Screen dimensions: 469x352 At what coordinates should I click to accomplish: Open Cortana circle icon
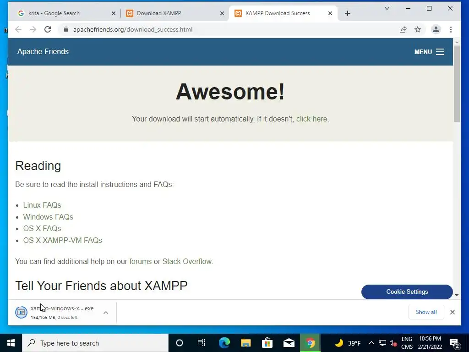pyautogui.click(x=179, y=343)
